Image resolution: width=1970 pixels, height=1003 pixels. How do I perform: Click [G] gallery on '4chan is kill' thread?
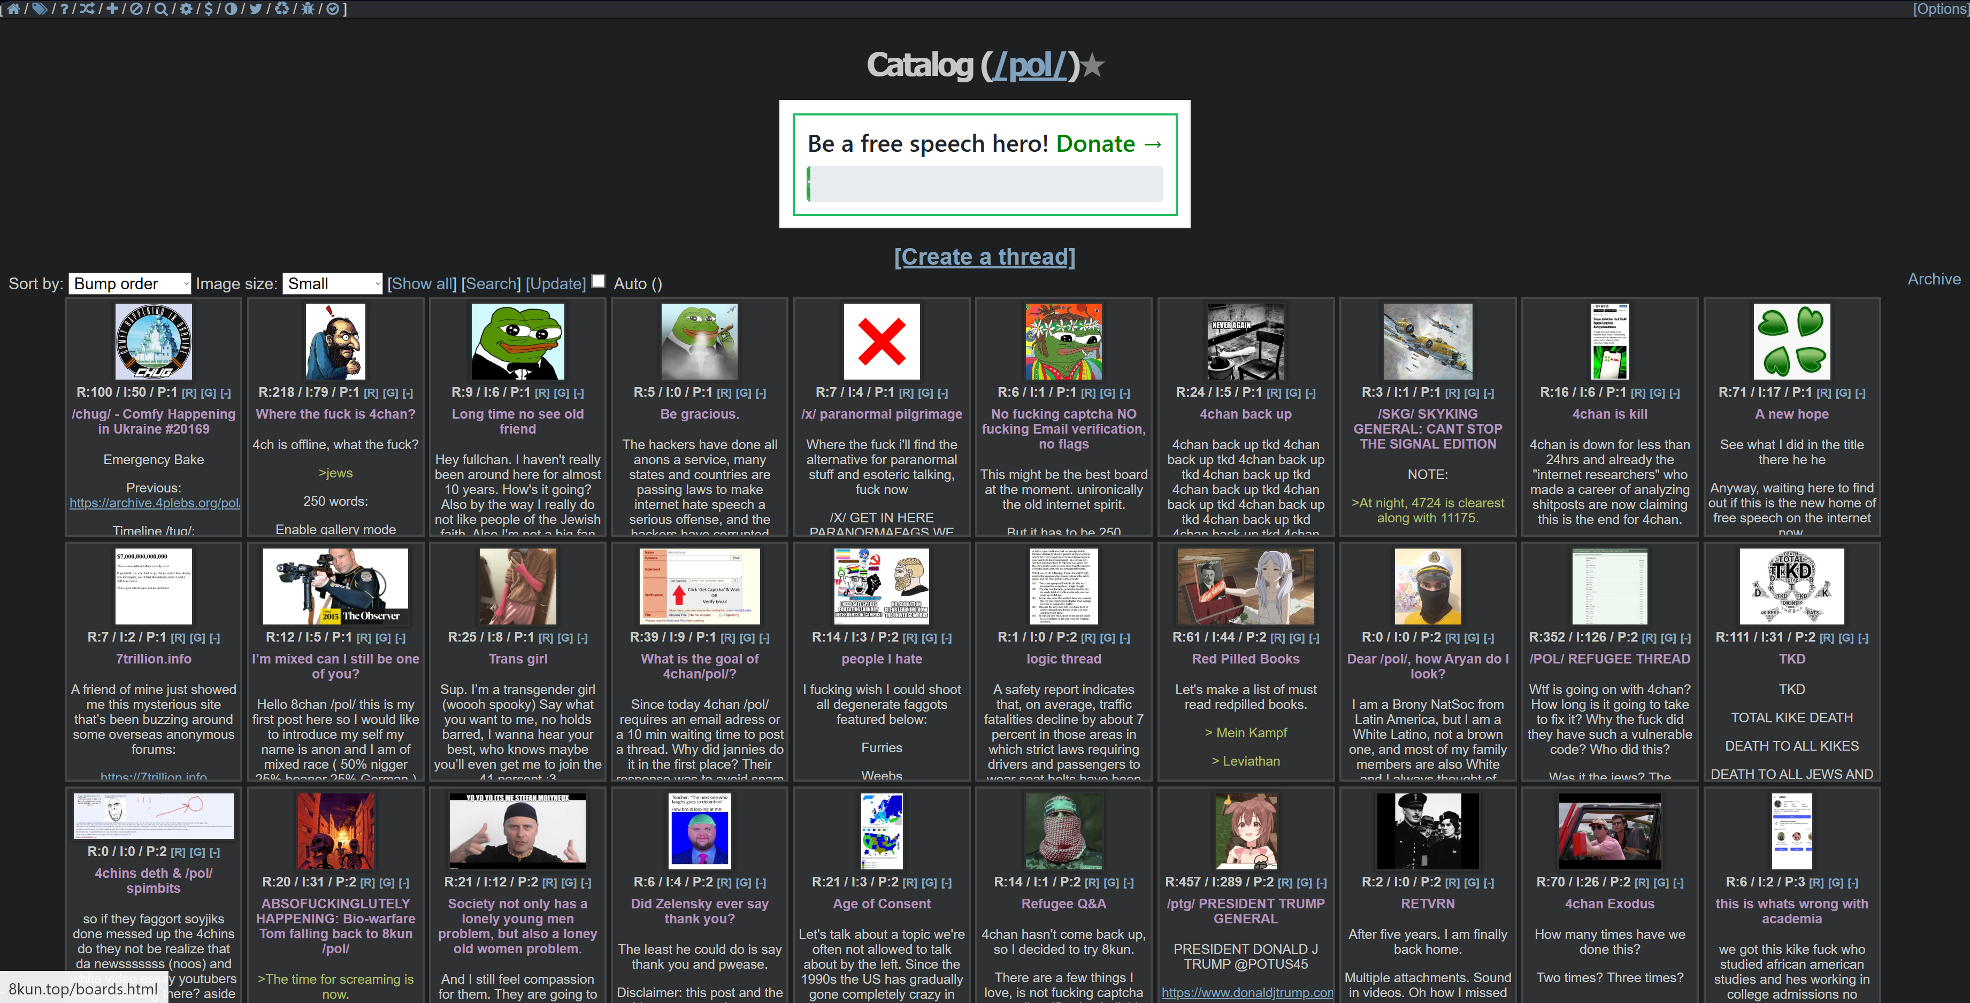[x=1657, y=393]
